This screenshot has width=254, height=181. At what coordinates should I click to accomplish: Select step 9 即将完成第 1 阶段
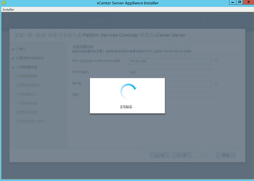click(x=30, y=121)
